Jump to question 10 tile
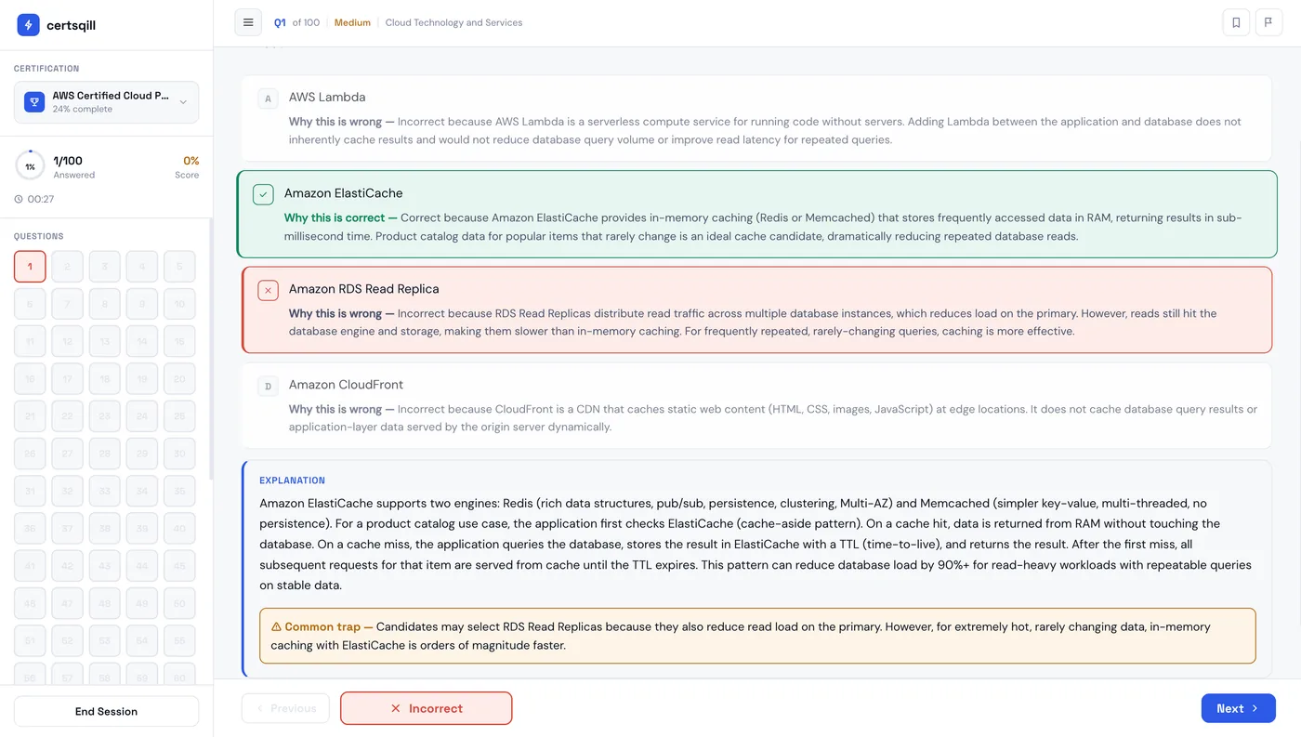 (179, 304)
